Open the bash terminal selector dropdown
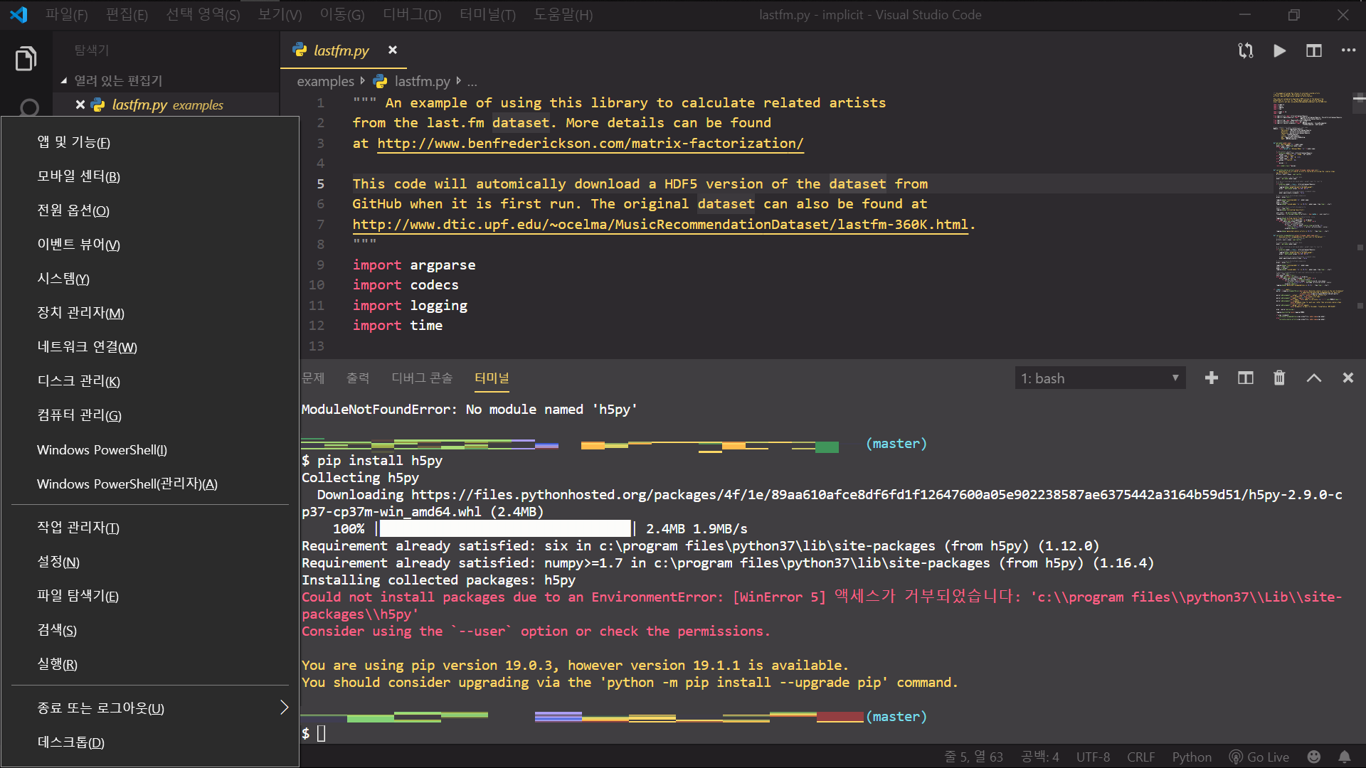Image resolution: width=1366 pixels, height=768 pixels. coord(1100,378)
